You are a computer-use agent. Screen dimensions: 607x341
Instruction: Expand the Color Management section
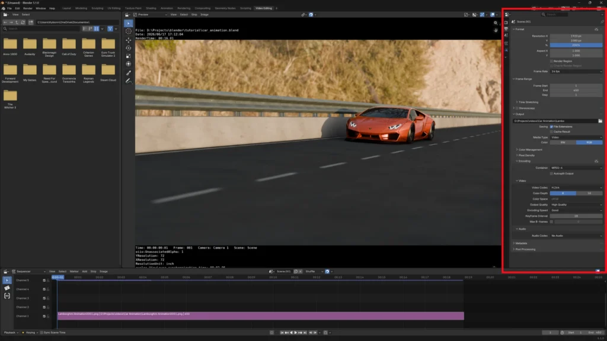pyautogui.click(x=530, y=150)
